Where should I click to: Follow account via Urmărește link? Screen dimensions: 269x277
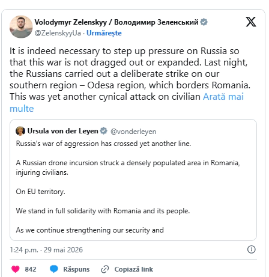[x=104, y=33]
